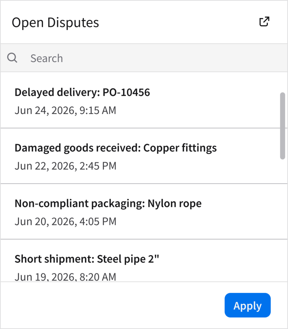Click blank space right of the Nylon rope title

point(241,203)
